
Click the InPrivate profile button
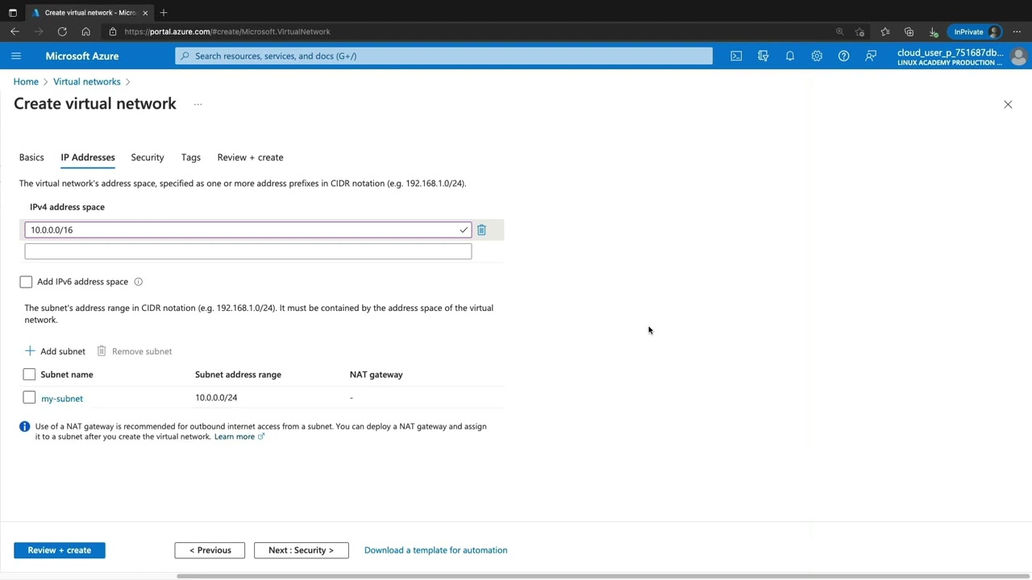(x=975, y=31)
